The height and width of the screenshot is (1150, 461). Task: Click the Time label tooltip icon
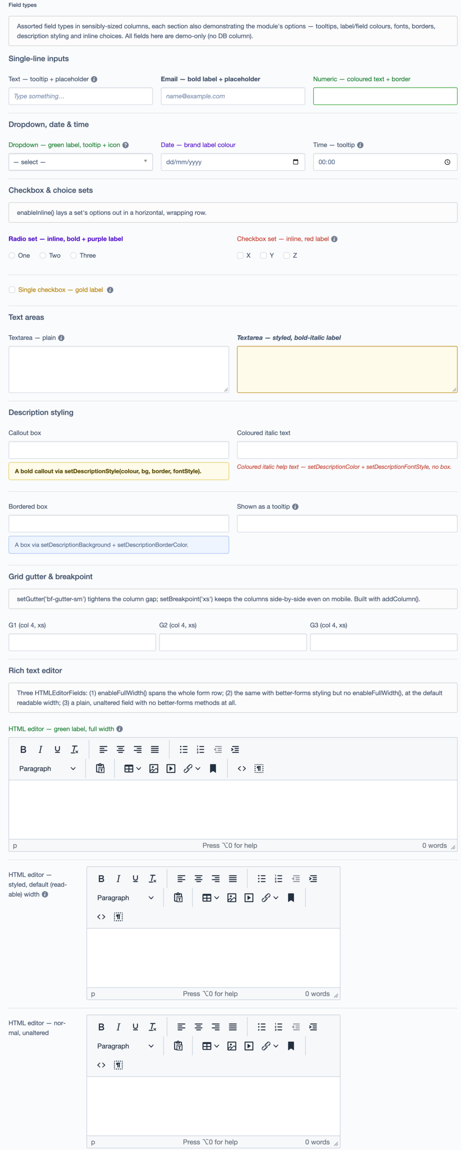pyautogui.click(x=360, y=145)
